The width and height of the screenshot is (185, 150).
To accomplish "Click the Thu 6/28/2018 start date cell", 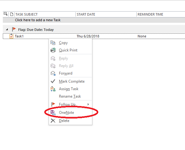I will pyautogui.click(x=88, y=36).
